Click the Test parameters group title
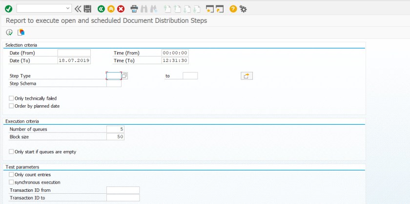Image resolution: width=410 pixels, height=204 pixels. point(22,167)
